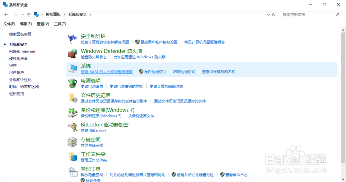
Task: Click the 存储空间 drive stack icon
Action: point(72,142)
